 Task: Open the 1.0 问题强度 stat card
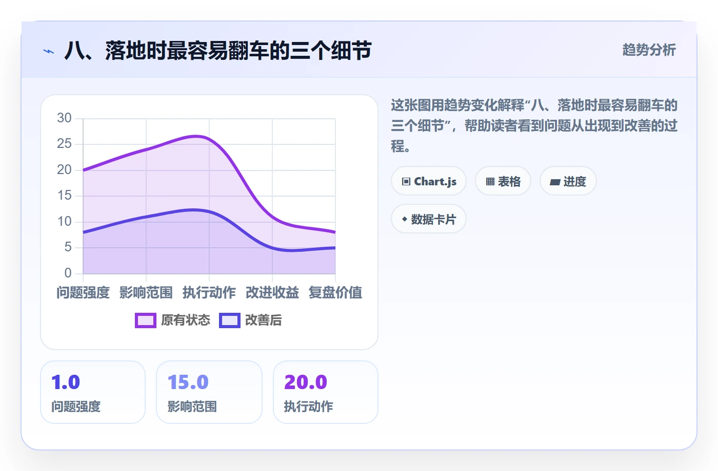click(x=93, y=392)
